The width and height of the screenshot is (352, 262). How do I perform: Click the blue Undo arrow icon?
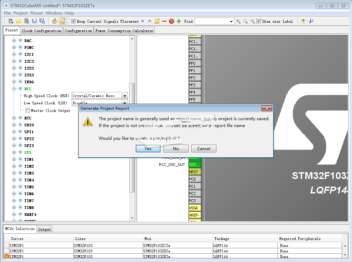click(142, 21)
